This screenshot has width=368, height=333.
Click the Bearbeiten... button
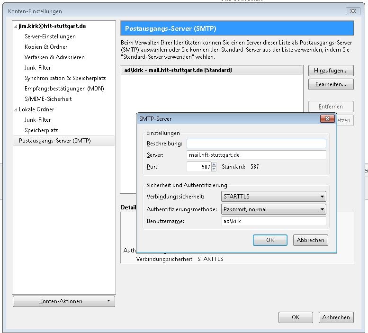(331, 85)
